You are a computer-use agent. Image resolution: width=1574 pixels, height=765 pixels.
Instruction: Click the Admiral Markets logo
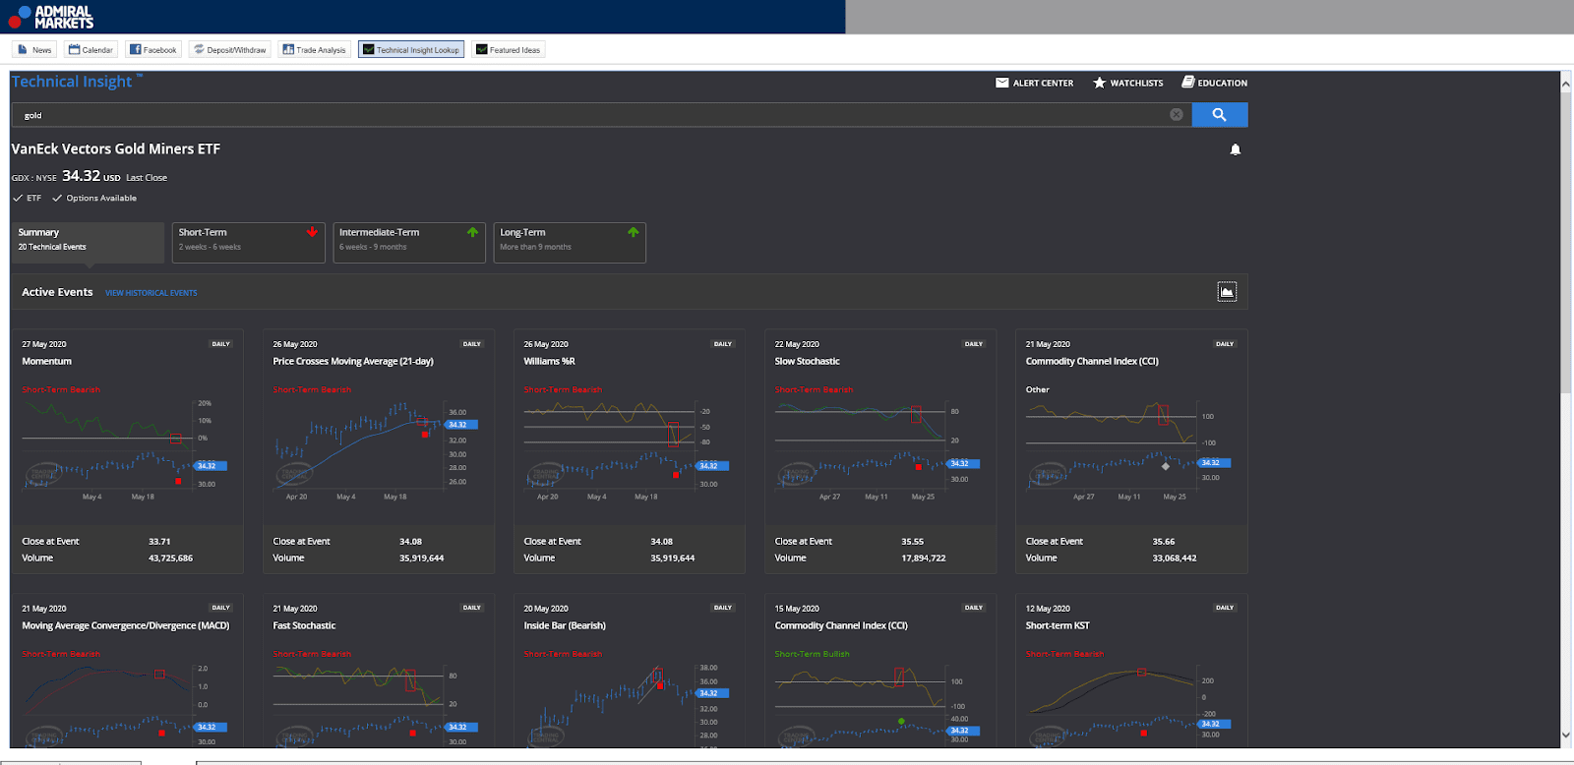[51, 17]
